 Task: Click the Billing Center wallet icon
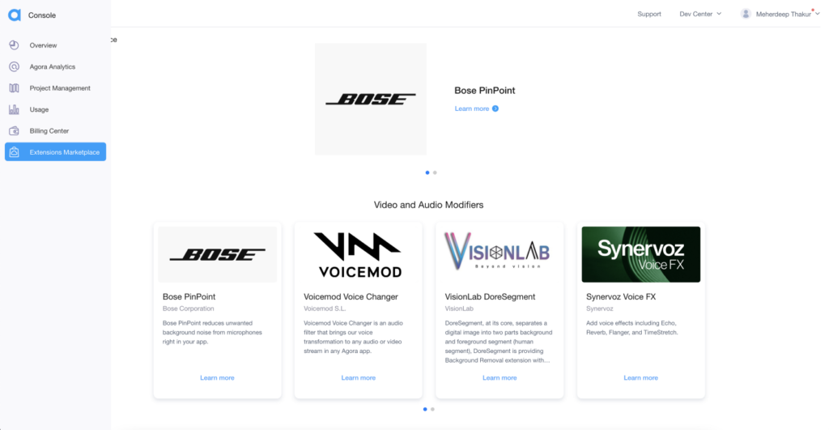coord(15,130)
